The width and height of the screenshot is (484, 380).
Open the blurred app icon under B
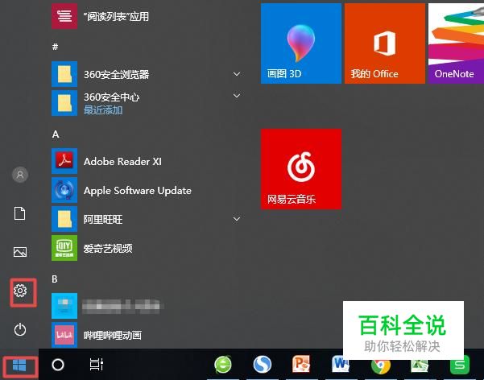64,306
